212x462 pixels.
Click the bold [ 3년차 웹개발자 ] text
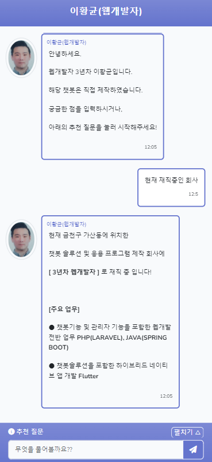74,272
